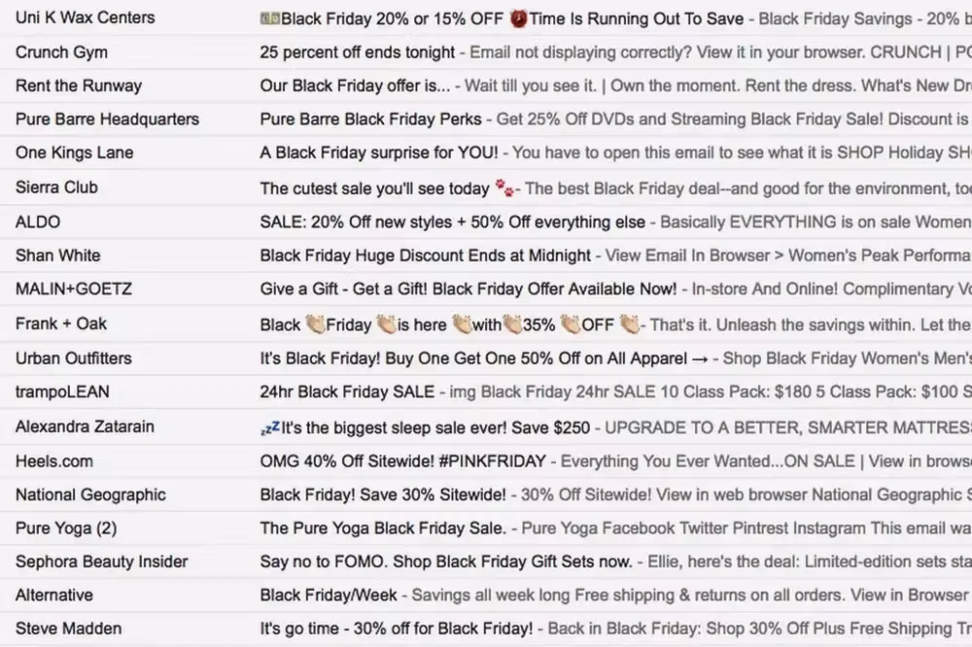This screenshot has width=972, height=647.
Task: Open the Pure Barre Black Friday Perks email
Action: [x=389, y=119]
